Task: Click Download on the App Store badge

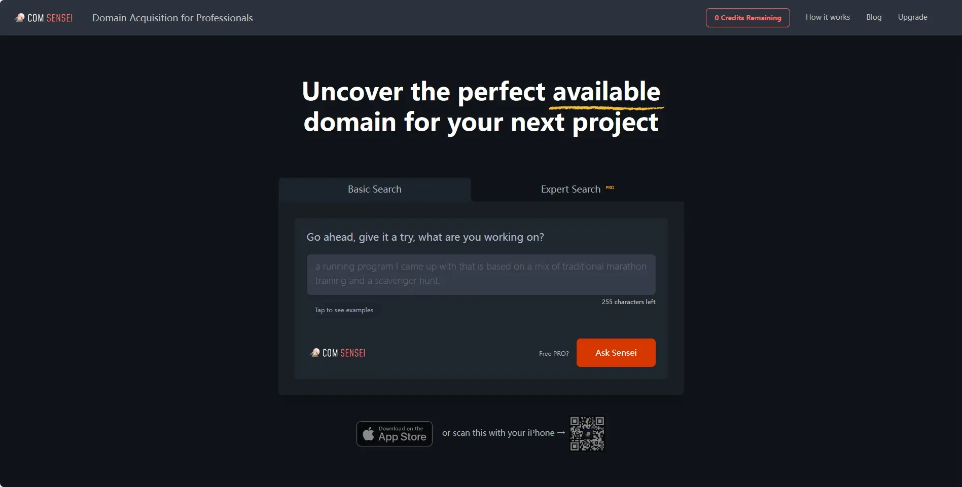Action: pos(395,434)
